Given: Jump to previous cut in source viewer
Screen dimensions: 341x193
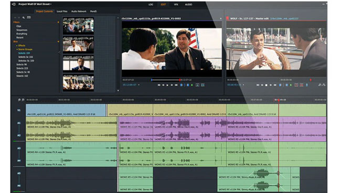Looking at the screenshot, I should pyautogui.click(x=159, y=85).
